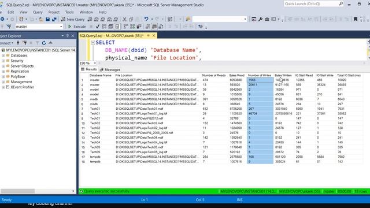
Task: Click the Database Name column header
Action: [x=101, y=75]
